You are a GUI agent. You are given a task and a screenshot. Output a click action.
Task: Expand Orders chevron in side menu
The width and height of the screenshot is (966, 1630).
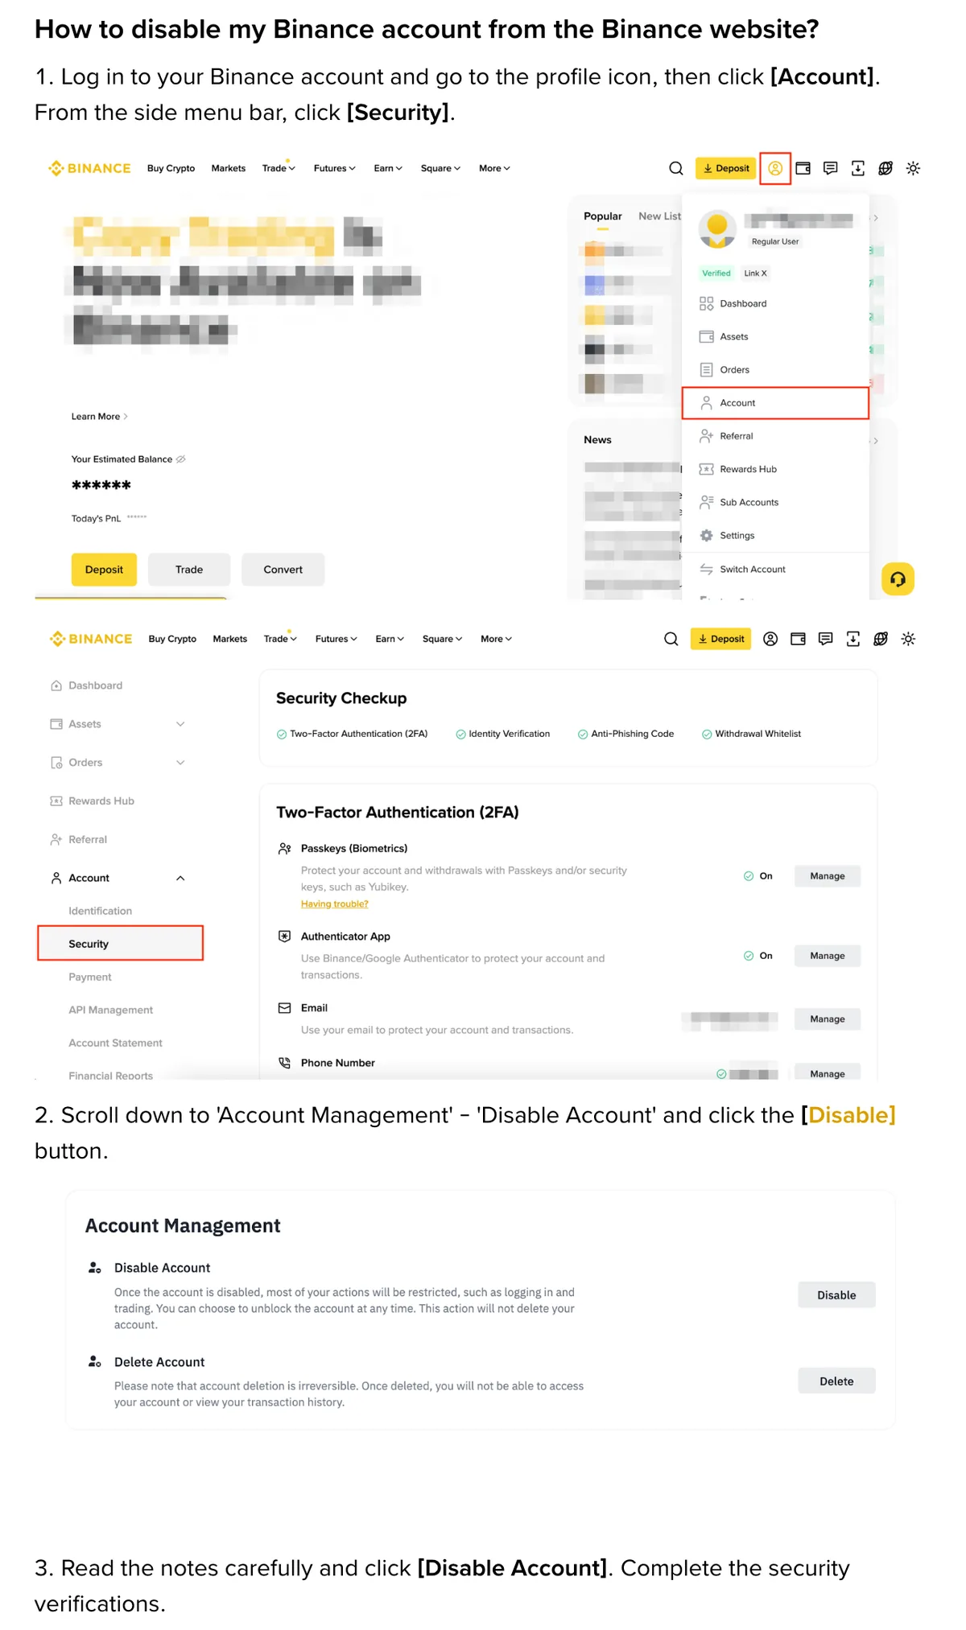click(180, 763)
